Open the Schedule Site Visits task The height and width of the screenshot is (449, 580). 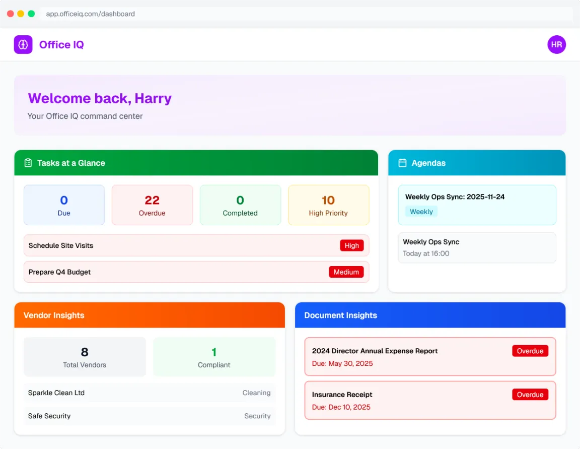[196, 245]
